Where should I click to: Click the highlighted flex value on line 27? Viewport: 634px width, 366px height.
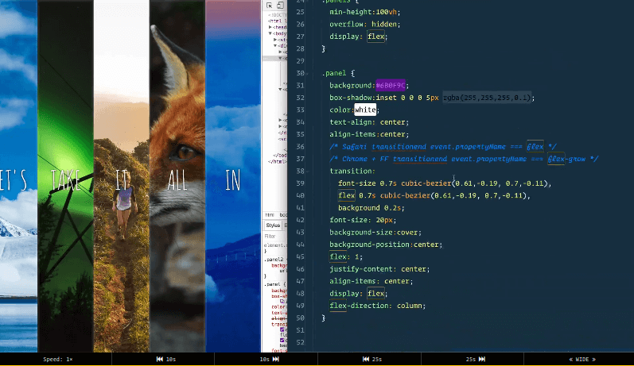tap(376, 37)
